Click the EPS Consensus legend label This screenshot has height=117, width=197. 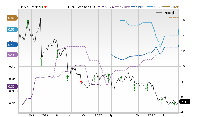[82, 7]
